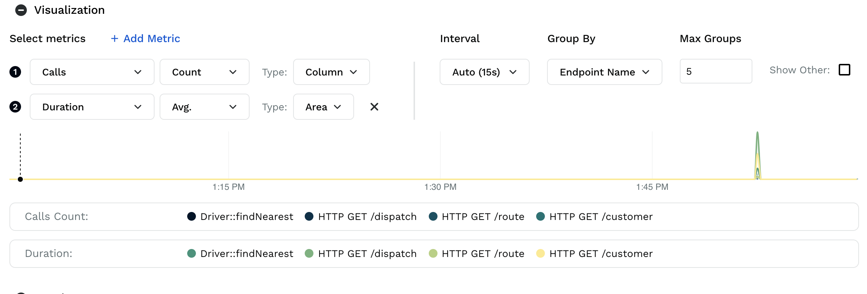This screenshot has width=867, height=294.
Task: Click the metric number 1 badge
Action: [15, 72]
